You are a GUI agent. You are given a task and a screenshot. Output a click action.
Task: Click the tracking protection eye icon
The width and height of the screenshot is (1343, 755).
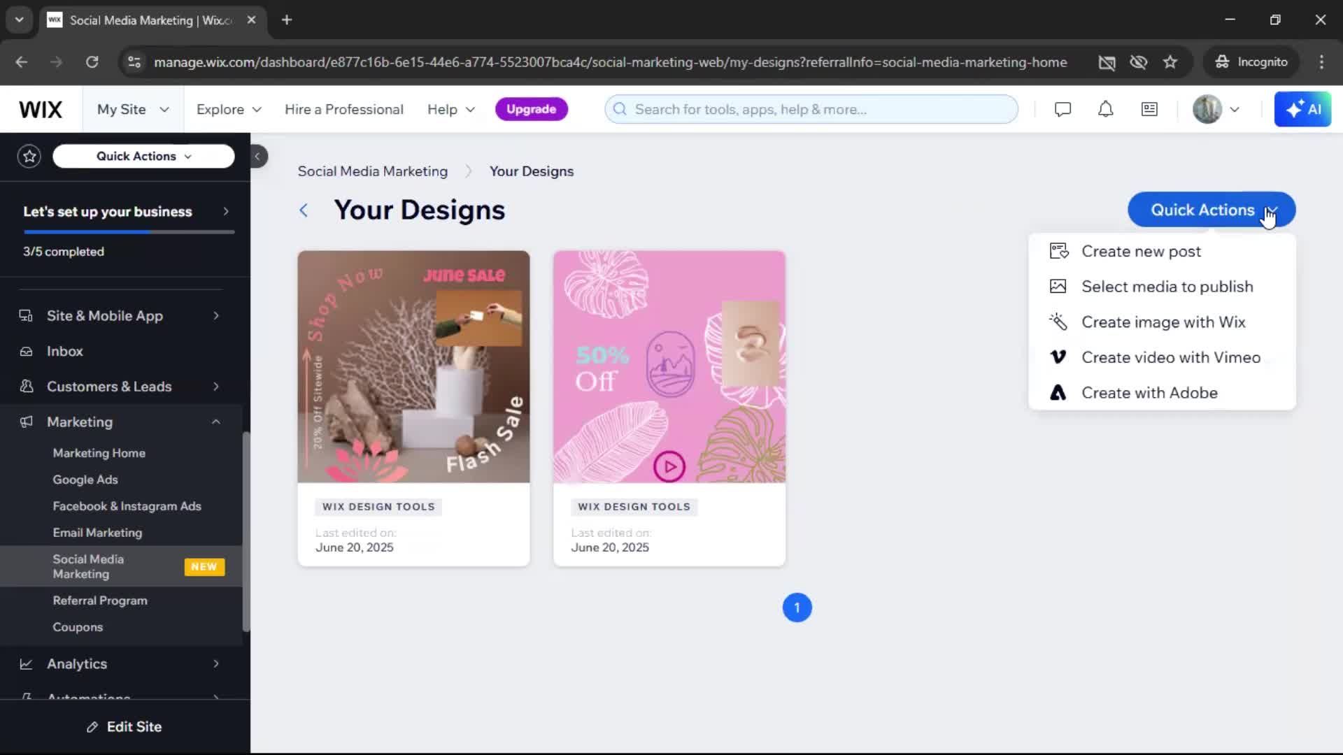coord(1138,62)
